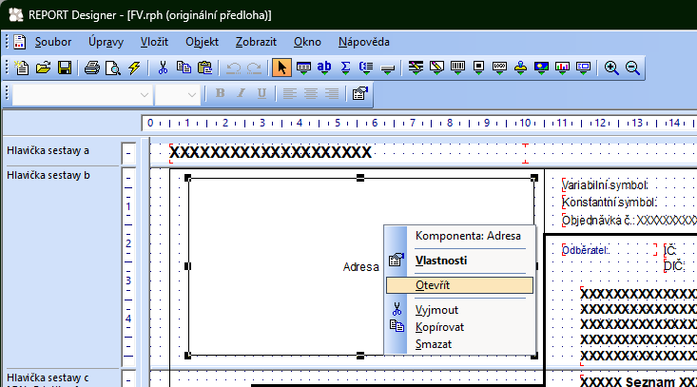697x387 pixels.
Task: Insert a sum field with sigma icon
Action: point(345,68)
